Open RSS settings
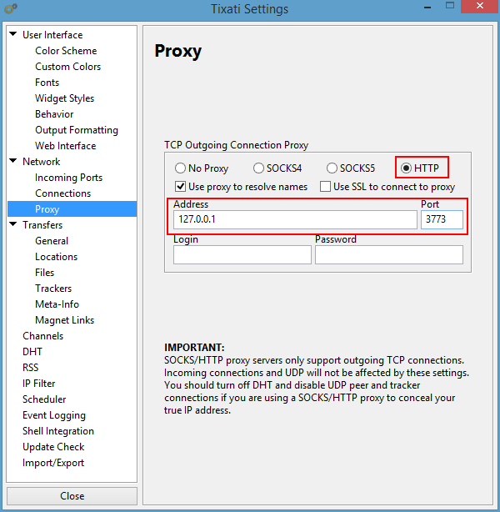Screen dimensions: 500x512 pyautogui.click(x=30, y=368)
